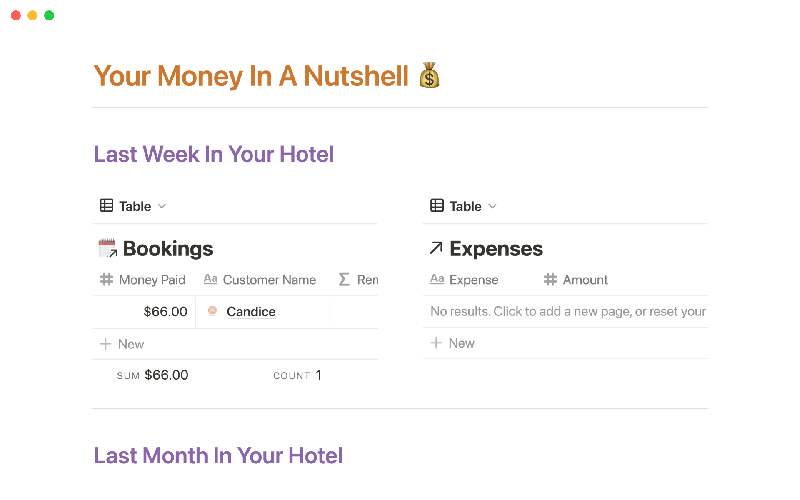This screenshot has width=800, height=500.
Task: Click Candice's avatar icon in the row
Action: click(212, 311)
